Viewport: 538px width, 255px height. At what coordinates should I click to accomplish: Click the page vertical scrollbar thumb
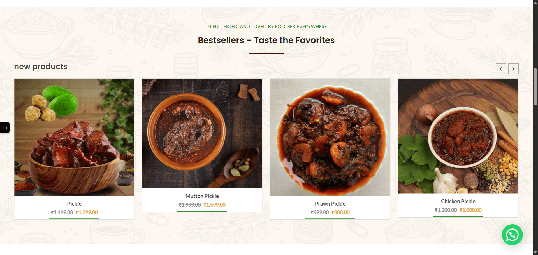coord(535,87)
